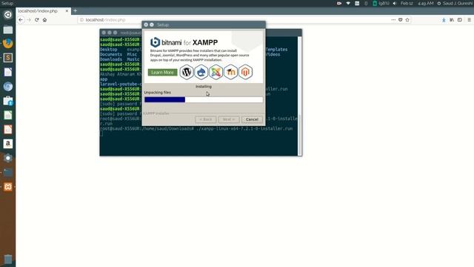This screenshot has width=474, height=267.
Task: Open LibreOffice Writer from dock
Action: 8,72
